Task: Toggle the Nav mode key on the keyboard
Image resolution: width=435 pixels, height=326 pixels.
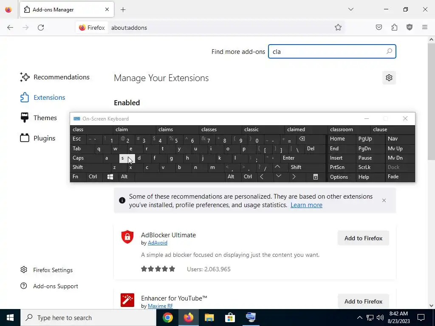Action: tap(400, 139)
